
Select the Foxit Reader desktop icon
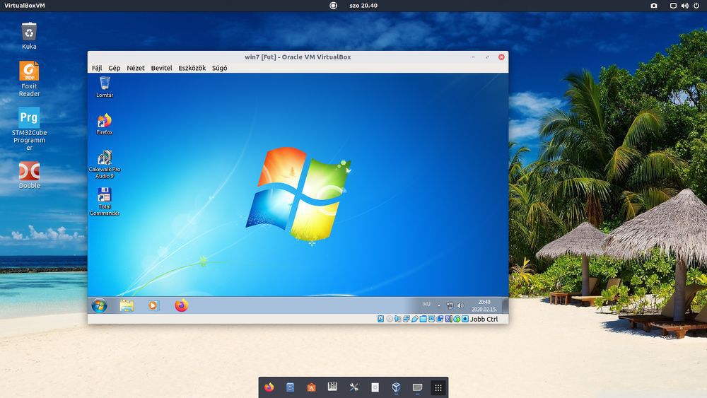pyautogui.click(x=29, y=79)
